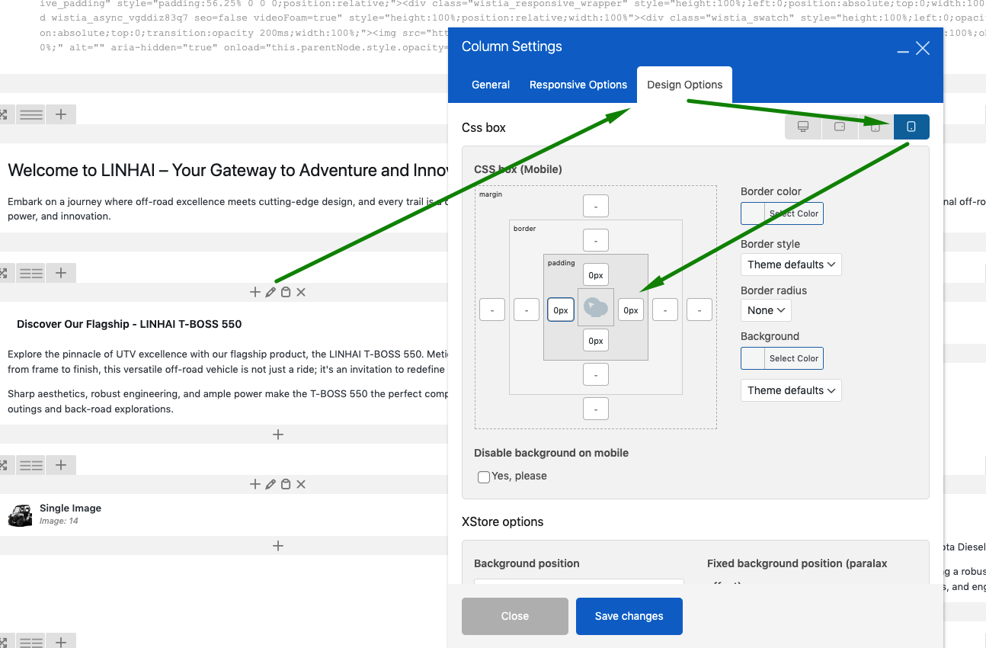Switch to the Responsive Options tab
Image resolution: width=986 pixels, height=648 pixels.
tap(578, 85)
